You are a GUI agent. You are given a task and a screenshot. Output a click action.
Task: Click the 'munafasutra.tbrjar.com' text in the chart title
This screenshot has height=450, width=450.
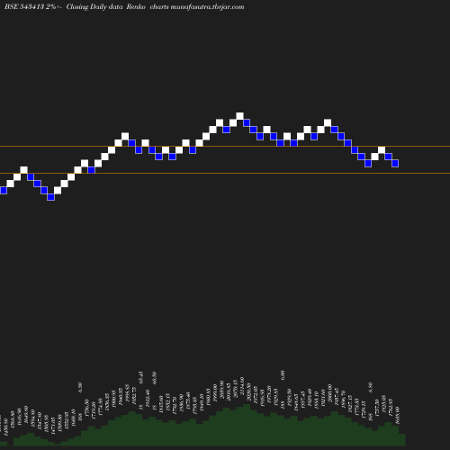pyautogui.click(x=207, y=7)
